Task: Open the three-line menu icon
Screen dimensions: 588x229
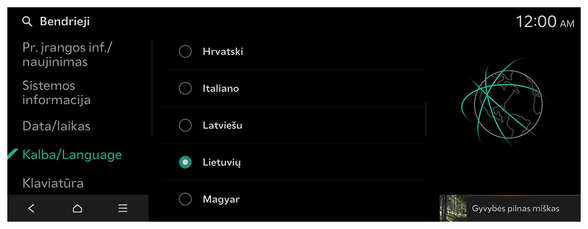Action: (x=123, y=208)
